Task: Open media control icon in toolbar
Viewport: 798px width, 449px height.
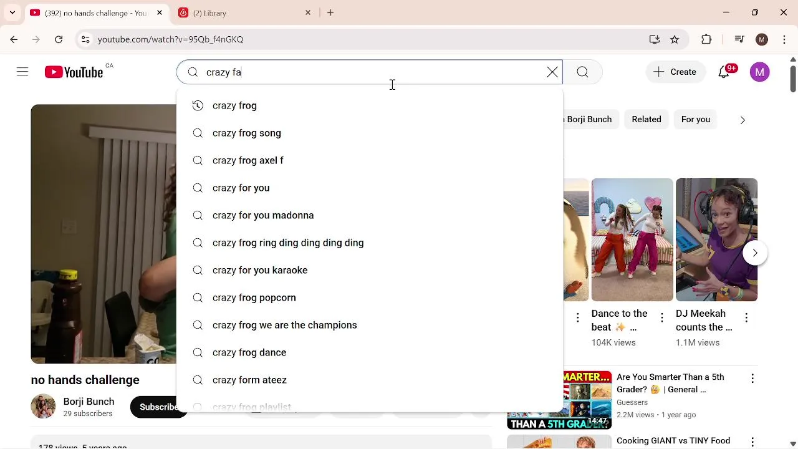Action: coord(739,39)
